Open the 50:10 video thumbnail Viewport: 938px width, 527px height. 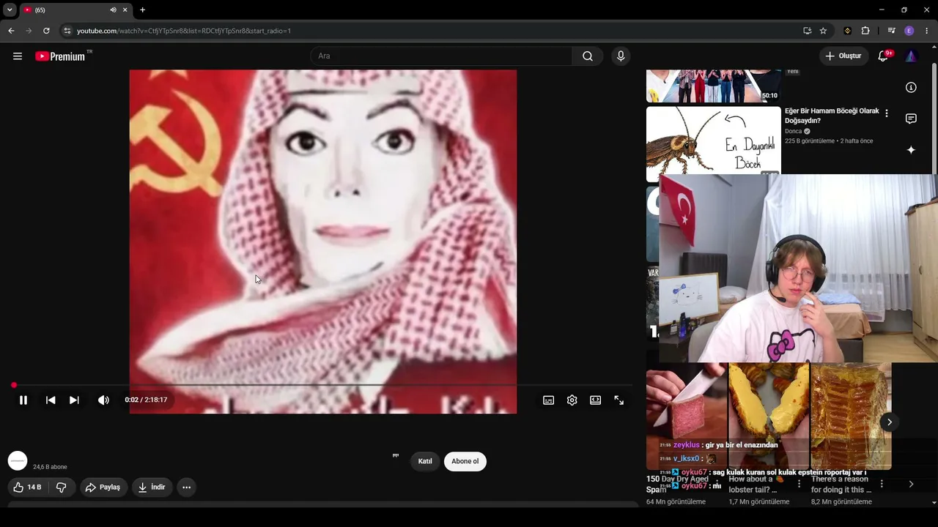[714, 86]
